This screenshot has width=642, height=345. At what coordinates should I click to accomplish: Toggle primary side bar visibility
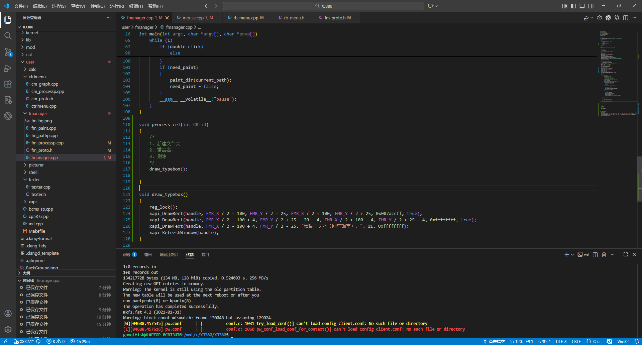coord(573,6)
